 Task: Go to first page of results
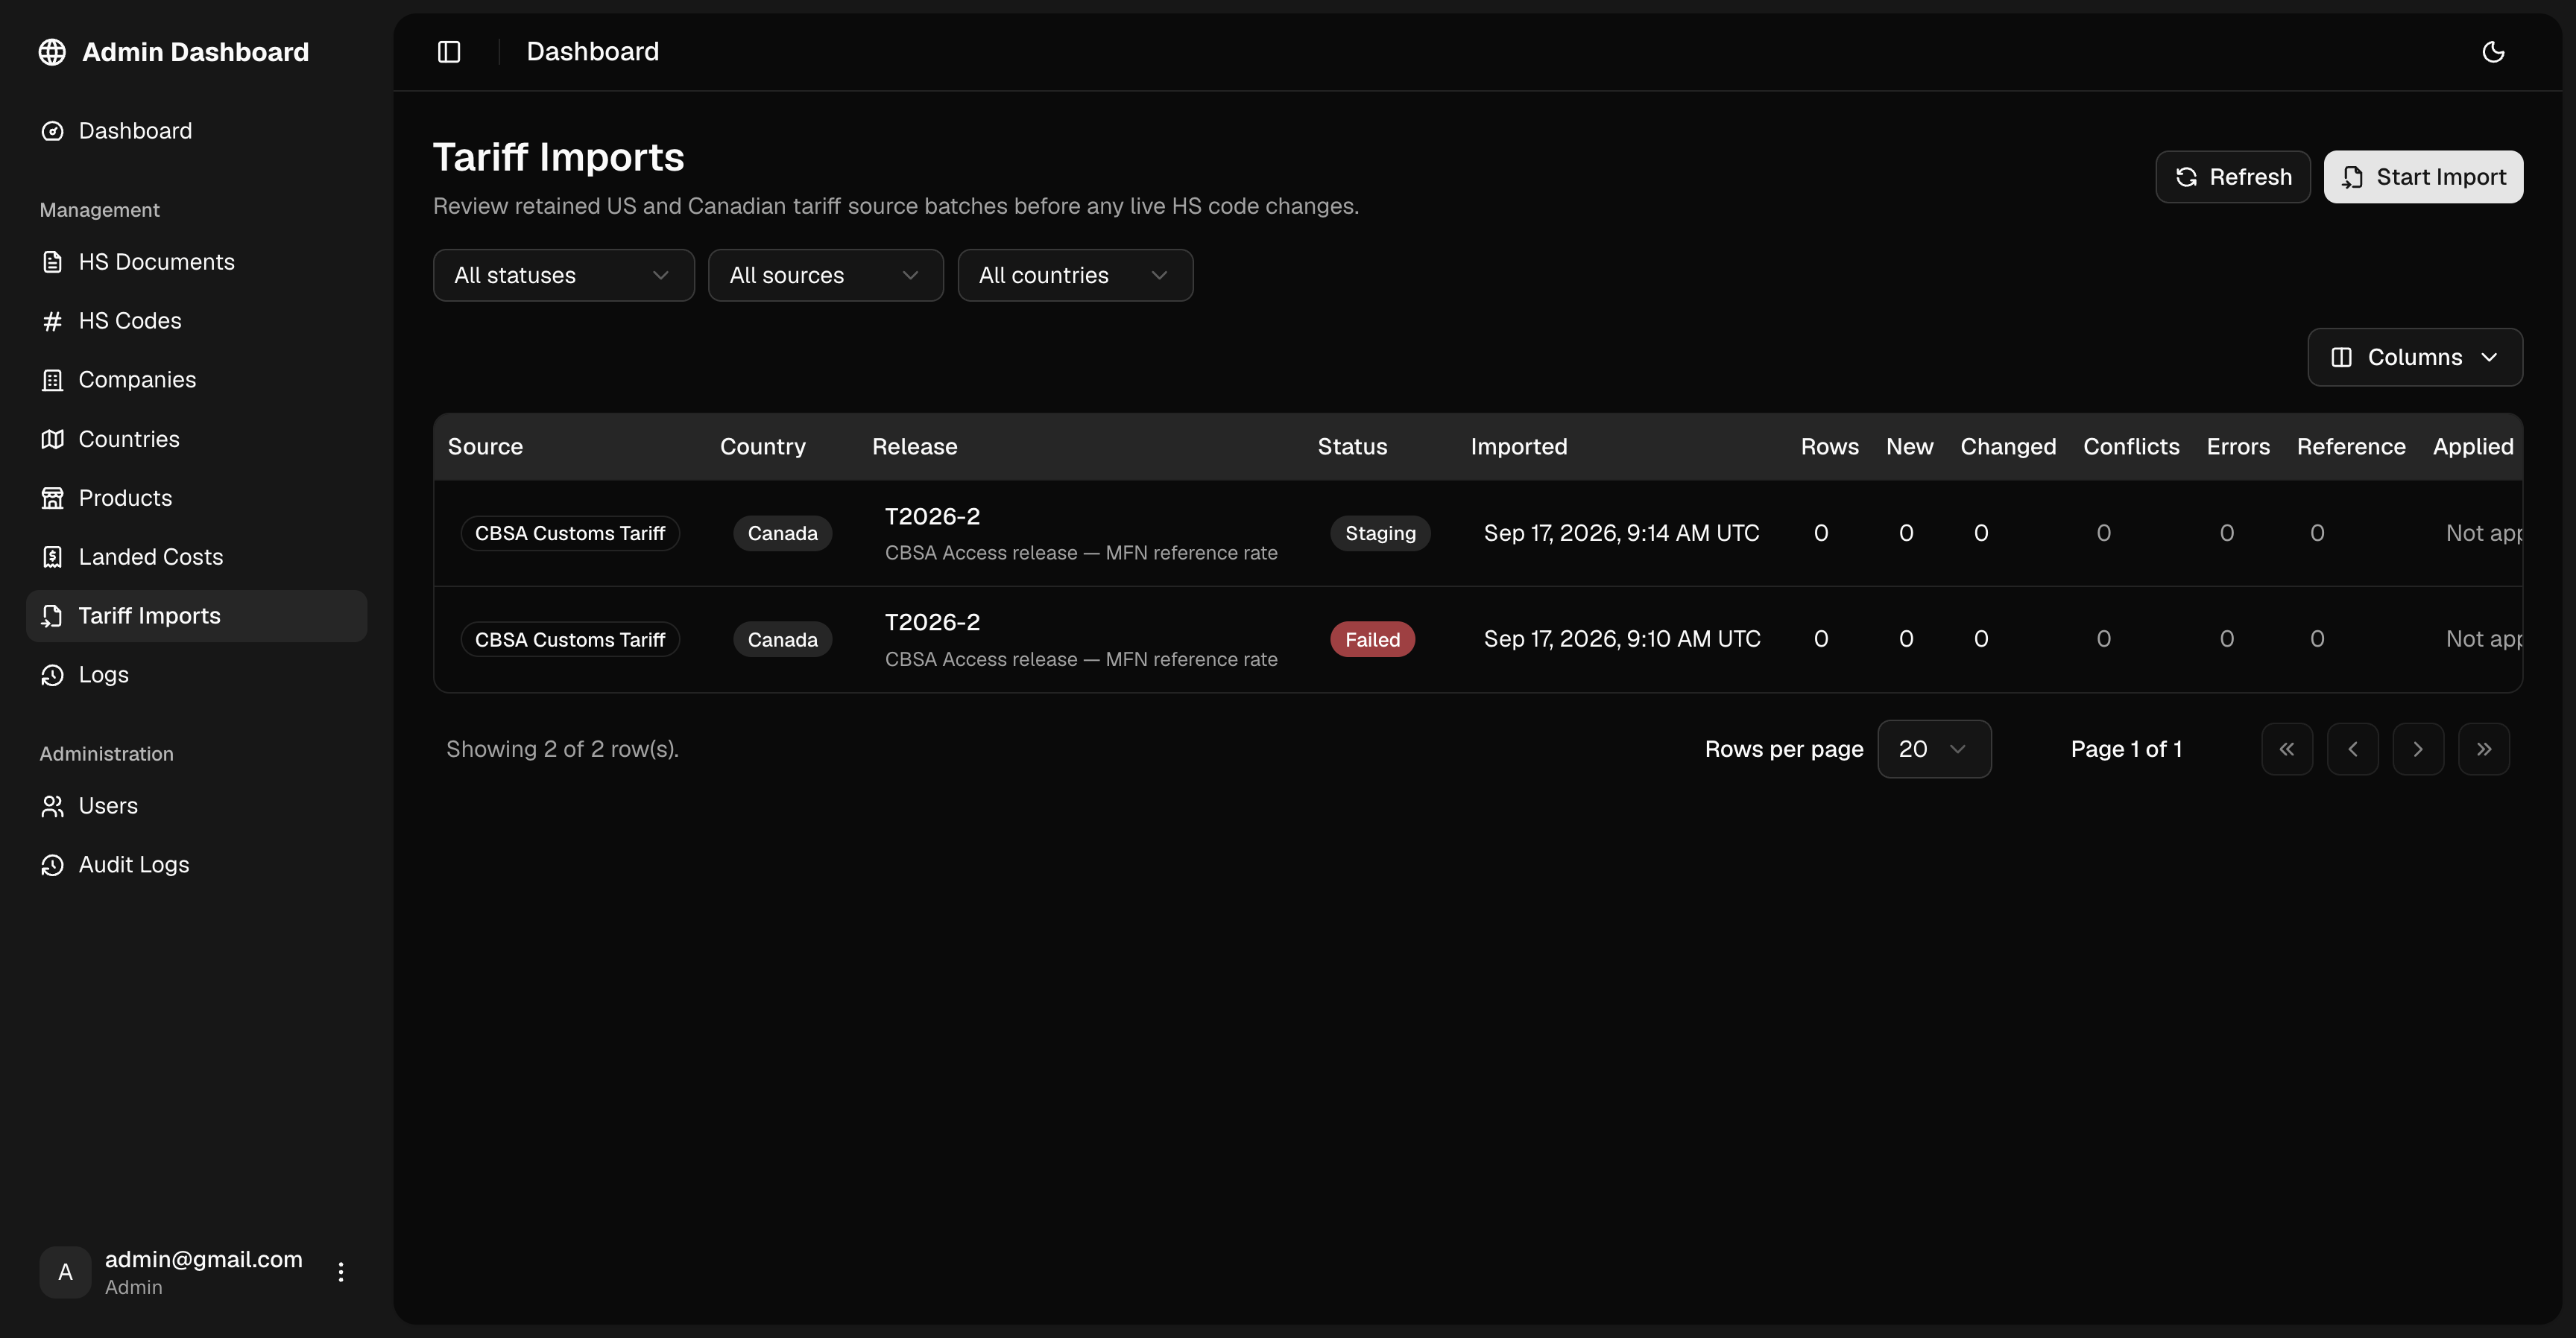(2287, 749)
